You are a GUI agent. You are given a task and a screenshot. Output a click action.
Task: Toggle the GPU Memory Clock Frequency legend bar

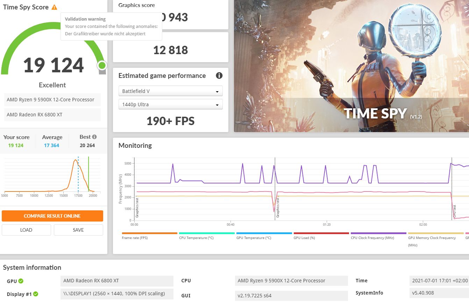pos(436,233)
